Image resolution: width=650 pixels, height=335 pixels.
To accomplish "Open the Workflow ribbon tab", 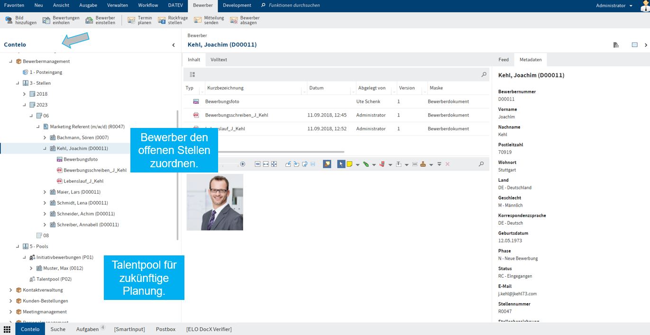I will click(x=148, y=5).
